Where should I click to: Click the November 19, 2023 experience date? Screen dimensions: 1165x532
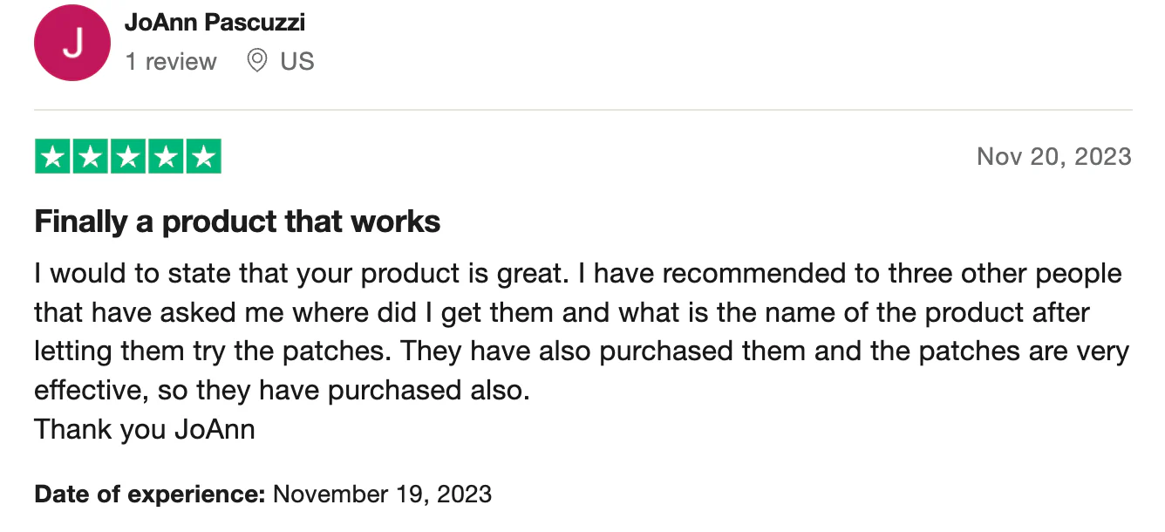383,494
